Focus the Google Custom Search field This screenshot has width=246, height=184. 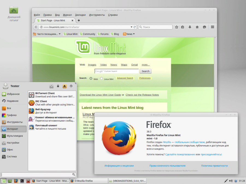click(x=116, y=71)
